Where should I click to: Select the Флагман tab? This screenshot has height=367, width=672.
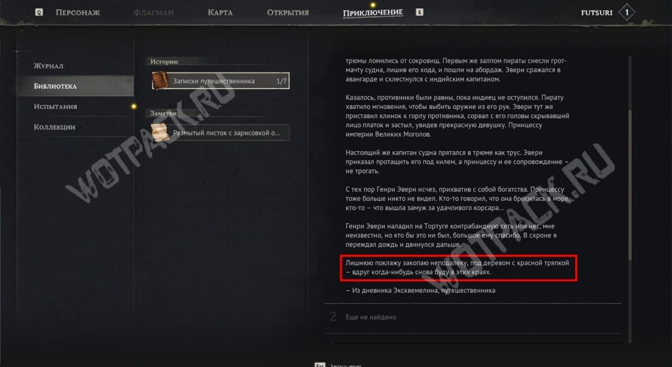[x=154, y=12]
